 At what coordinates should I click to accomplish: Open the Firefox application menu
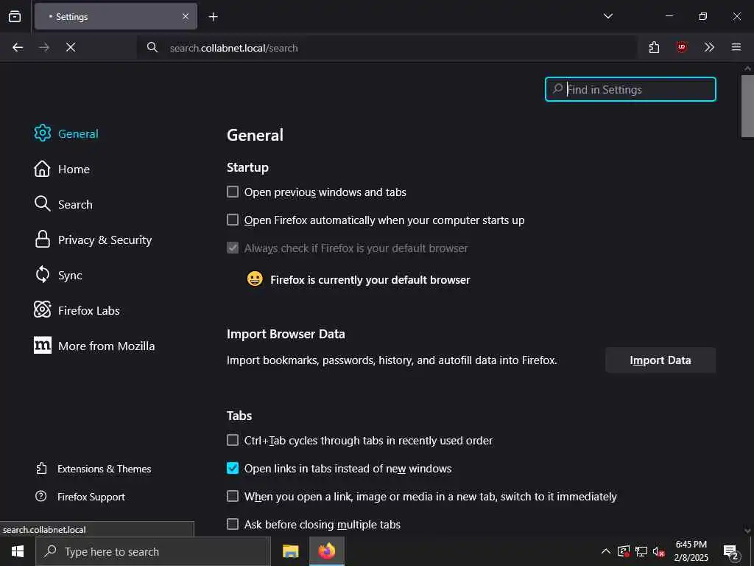coord(736,47)
